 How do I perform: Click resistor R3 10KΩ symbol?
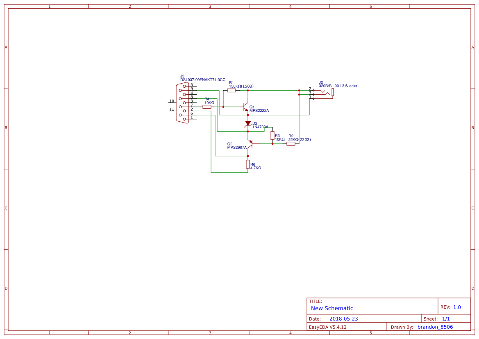tap(272, 135)
